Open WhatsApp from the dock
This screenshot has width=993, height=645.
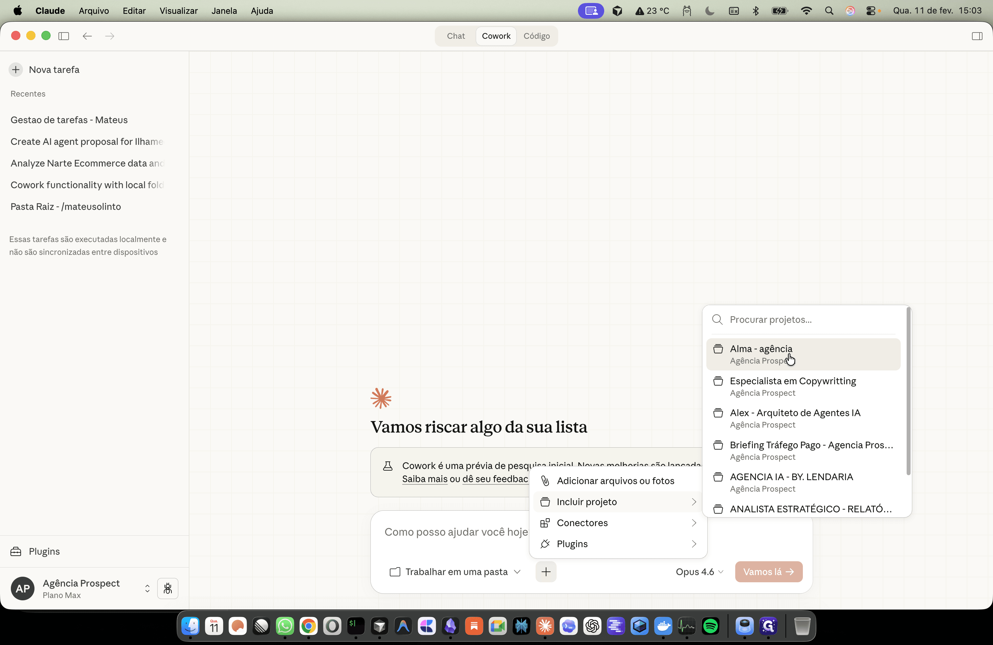click(285, 626)
